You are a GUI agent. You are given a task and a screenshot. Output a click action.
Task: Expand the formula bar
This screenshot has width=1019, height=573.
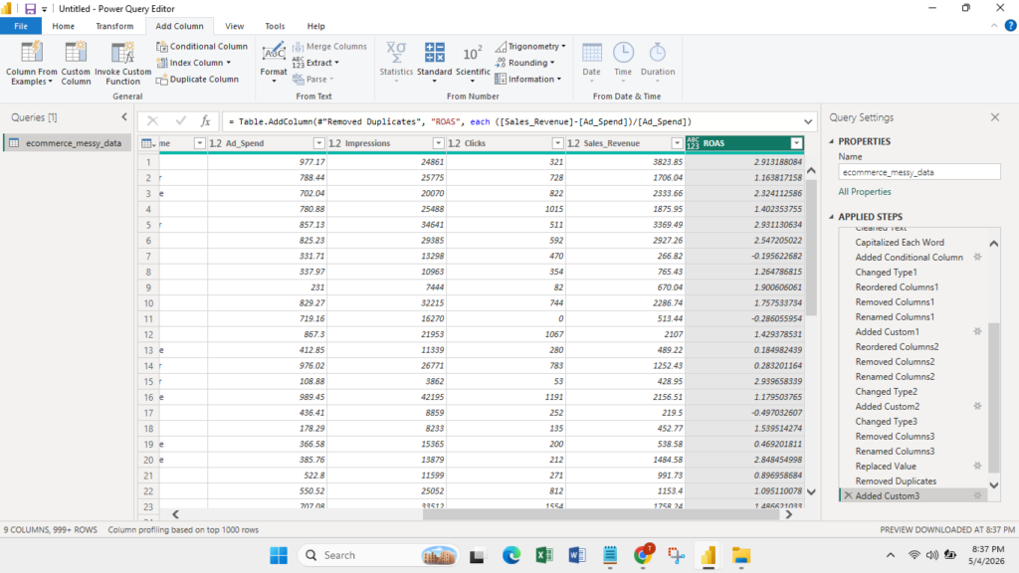pos(808,121)
